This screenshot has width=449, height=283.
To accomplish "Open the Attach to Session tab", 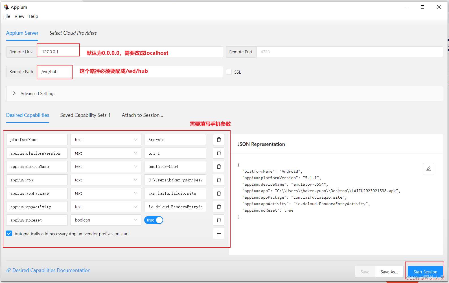I will pyautogui.click(x=143, y=115).
